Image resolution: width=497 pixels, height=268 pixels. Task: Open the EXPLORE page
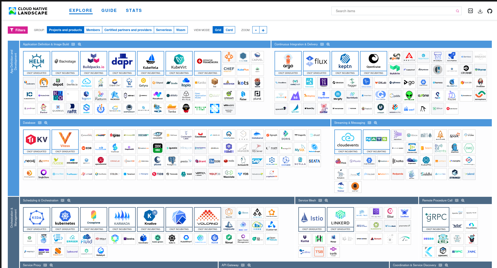(81, 11)
